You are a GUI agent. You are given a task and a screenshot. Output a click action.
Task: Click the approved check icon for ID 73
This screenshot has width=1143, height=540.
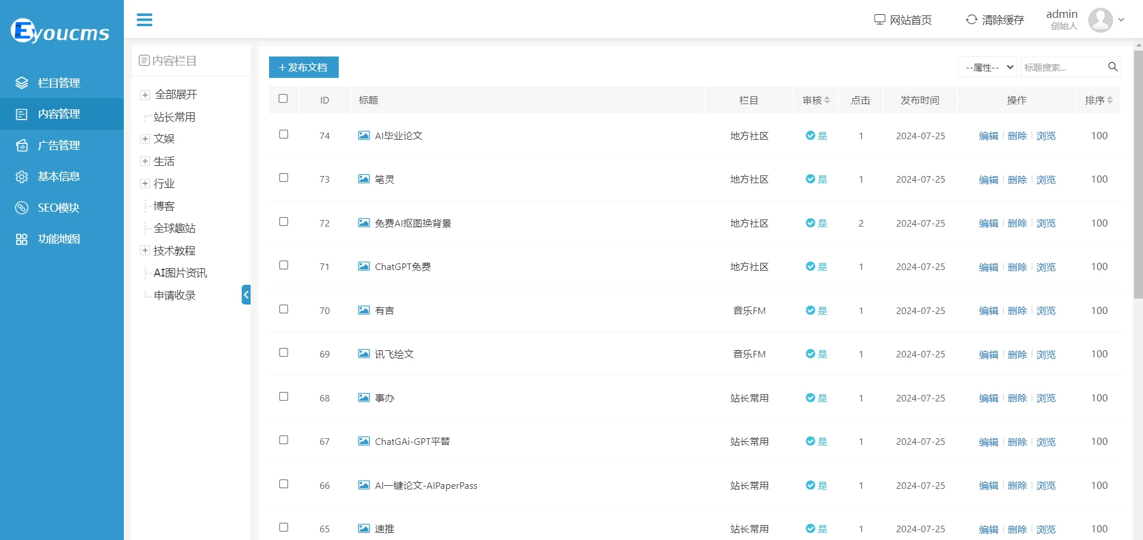pos(810,179)
